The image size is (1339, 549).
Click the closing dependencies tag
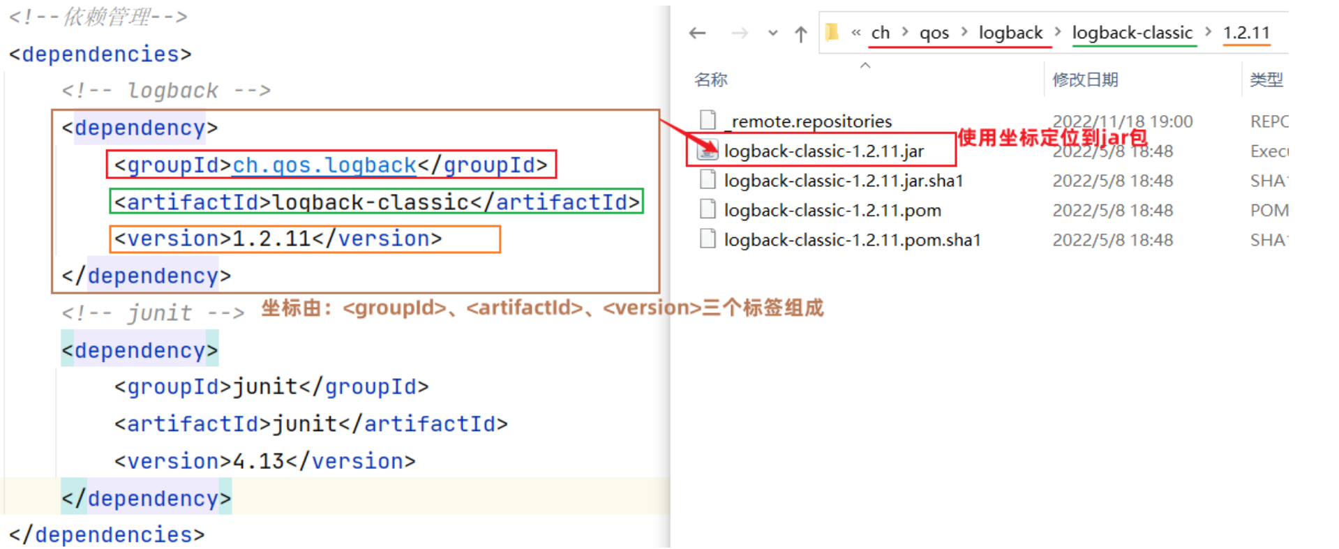pos(107,535)
